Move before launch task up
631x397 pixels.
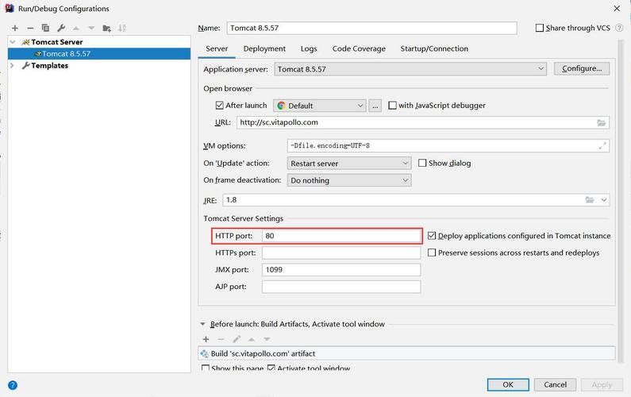pos(252,339)
